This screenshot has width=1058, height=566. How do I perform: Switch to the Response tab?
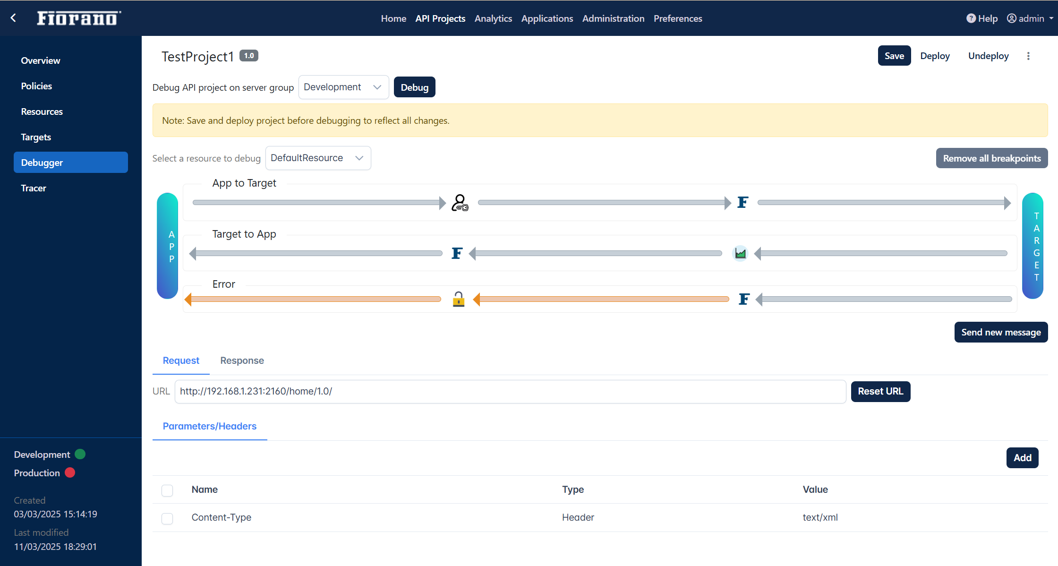coord(242,360)
